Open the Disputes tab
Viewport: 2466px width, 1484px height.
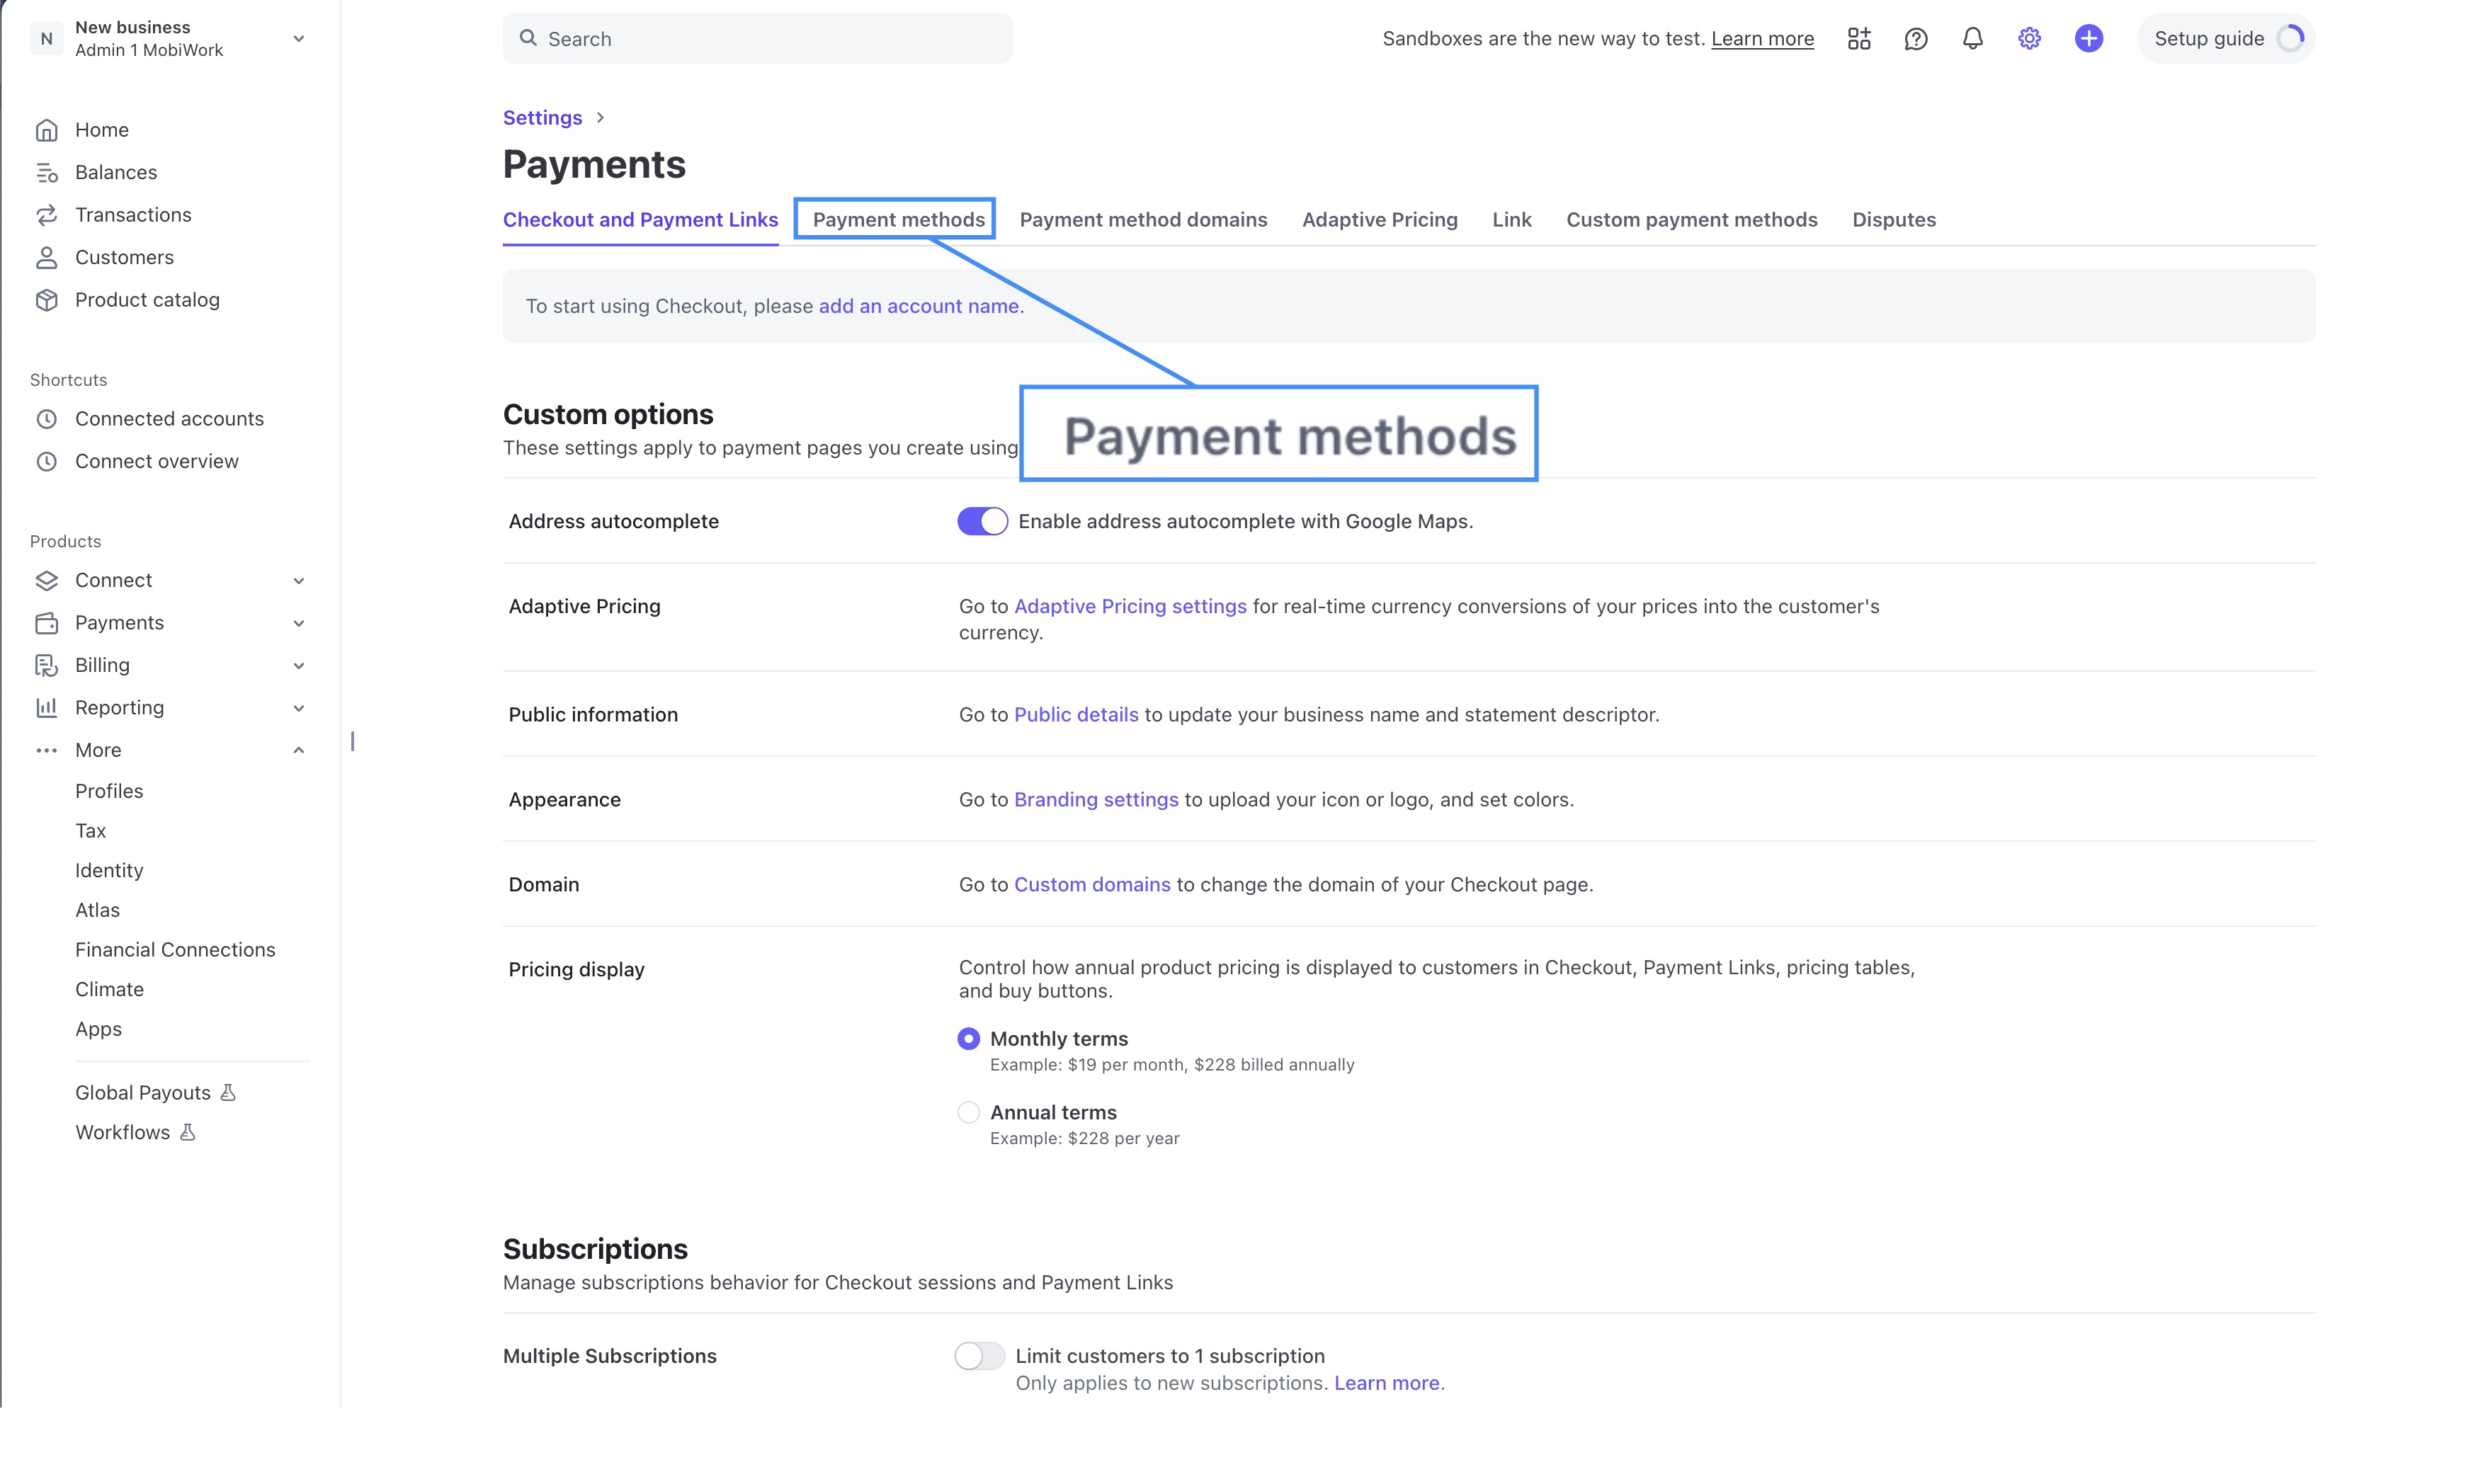coord(1893,220)
